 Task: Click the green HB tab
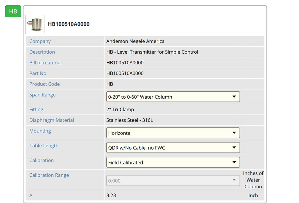pos(13,11)
